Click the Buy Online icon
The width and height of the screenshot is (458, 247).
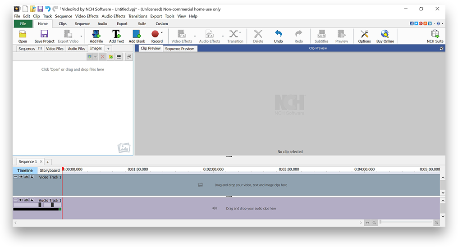tap(385, 34)
